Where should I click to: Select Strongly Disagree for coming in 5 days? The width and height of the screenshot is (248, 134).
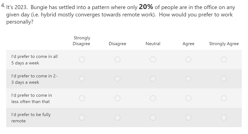(82, 59)
